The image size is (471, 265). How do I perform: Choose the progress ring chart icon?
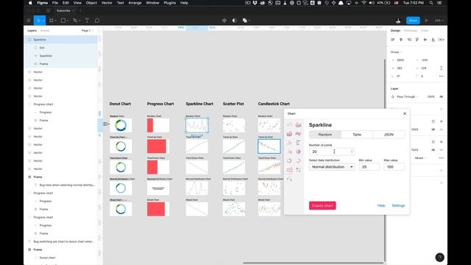coord(298,160)
